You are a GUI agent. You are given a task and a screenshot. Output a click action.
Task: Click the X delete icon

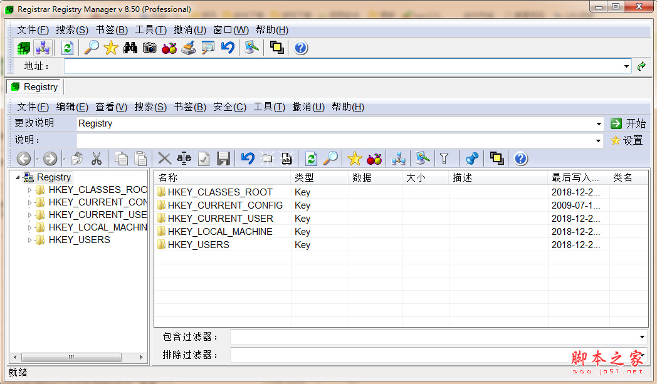click(x=164, y=158)
